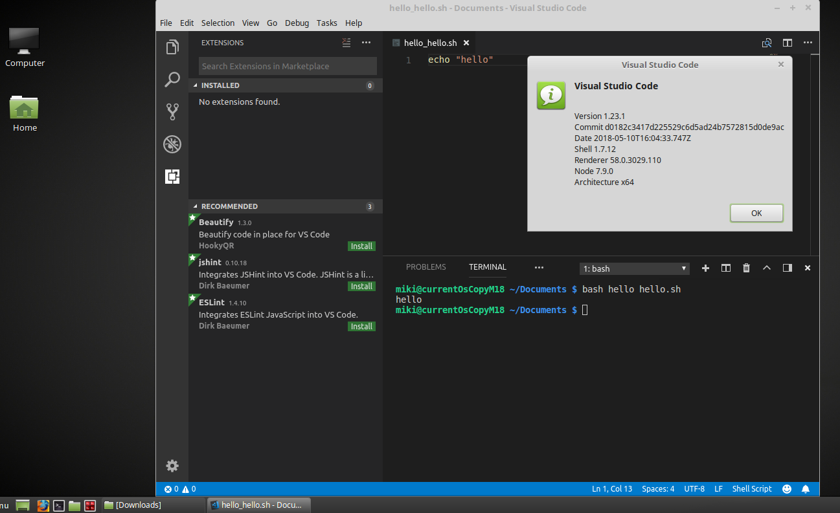The width and height of the screenshot is (840, 513).
Task: Click the Extensions icon in the activity bar
Action: pyautogui.click(x=172, y=176)
